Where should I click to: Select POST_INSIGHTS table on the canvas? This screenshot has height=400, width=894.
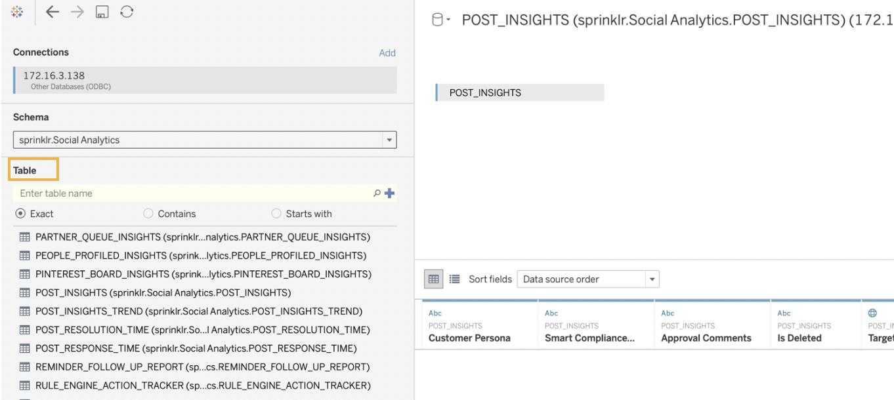[x=520, y=93]
